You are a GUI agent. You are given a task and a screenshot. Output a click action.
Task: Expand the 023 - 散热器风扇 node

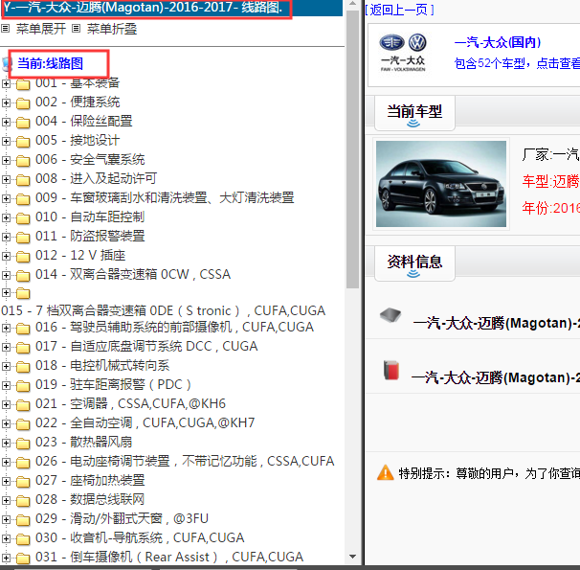(6, 443)
